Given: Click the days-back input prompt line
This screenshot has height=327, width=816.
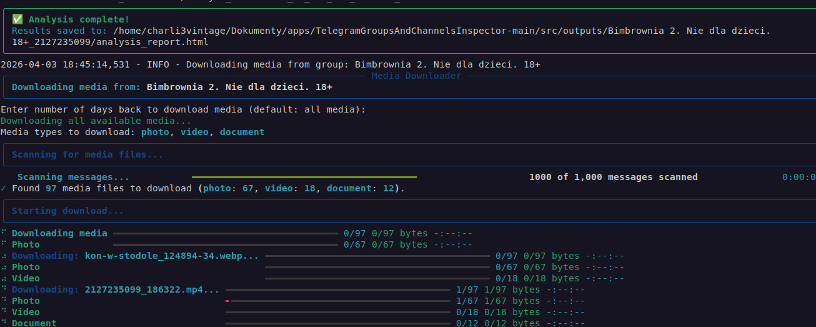Looking at the screenshot, I should pyautogui.click(x=182, y=109).
